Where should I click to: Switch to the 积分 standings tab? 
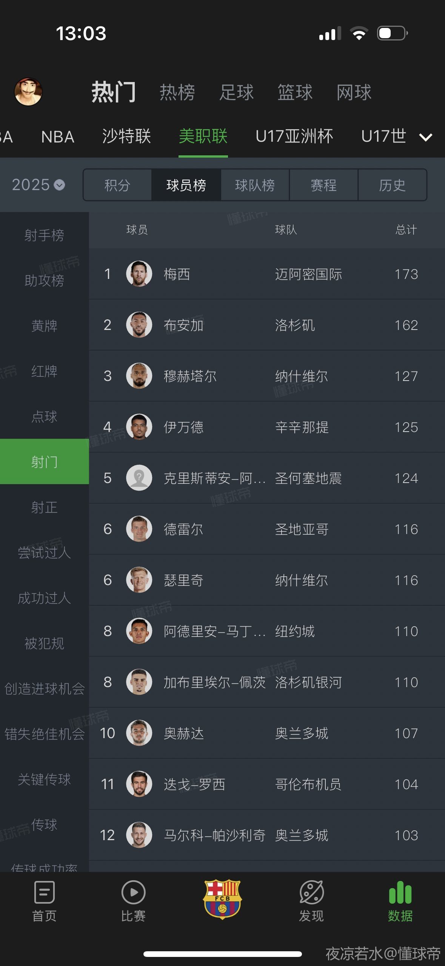117,185
